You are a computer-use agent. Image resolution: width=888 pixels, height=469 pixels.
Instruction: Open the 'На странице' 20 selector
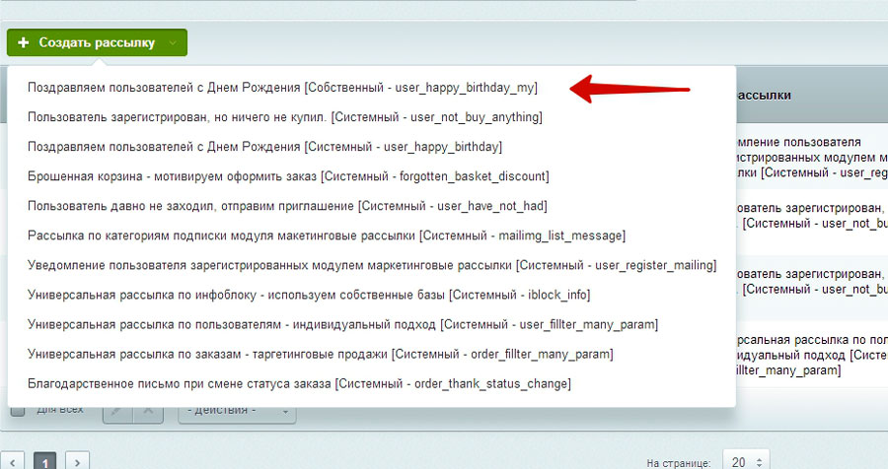[745, 460]
